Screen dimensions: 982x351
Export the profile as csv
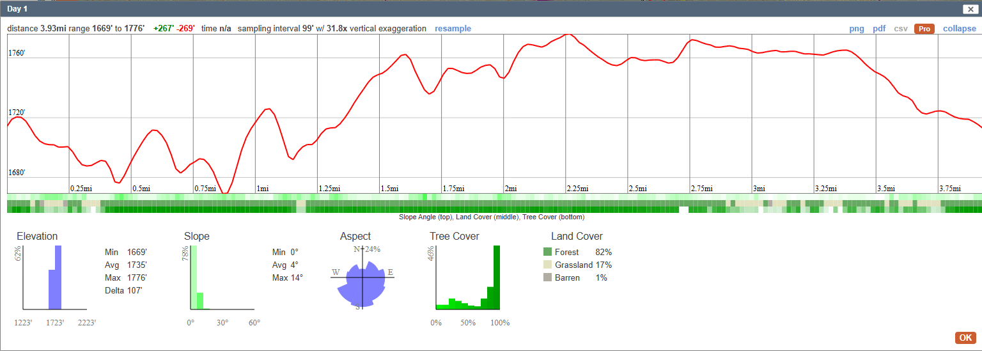pyautogui.click(x=901, y=29)
